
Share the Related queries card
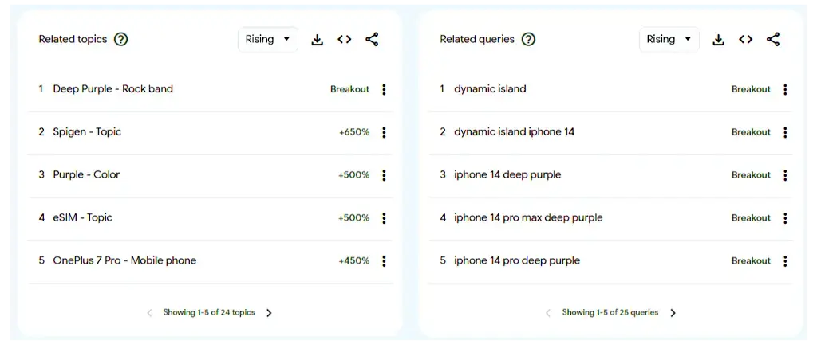click(773, 40)
